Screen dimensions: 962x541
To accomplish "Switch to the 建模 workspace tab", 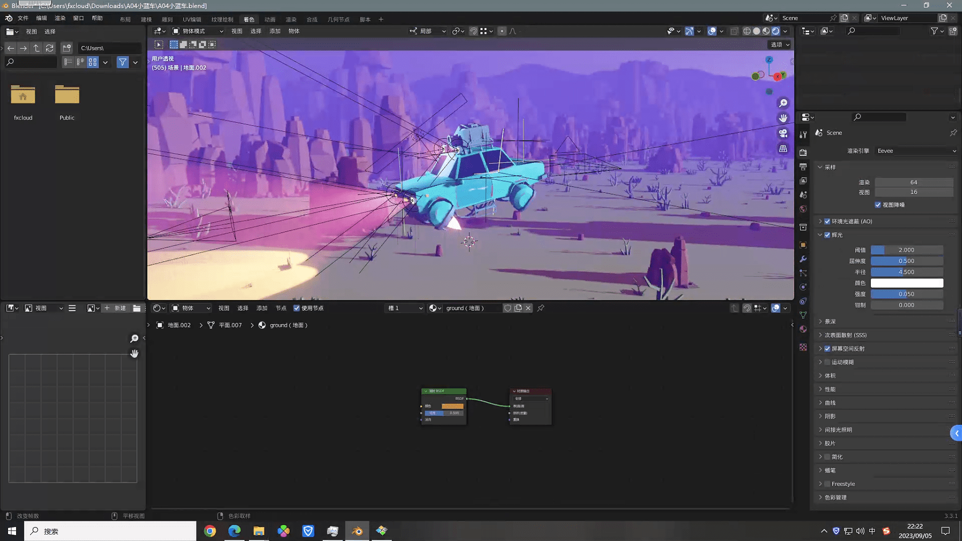I will (146, 19).
